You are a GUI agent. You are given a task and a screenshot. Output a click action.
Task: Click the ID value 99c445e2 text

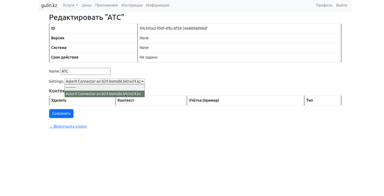tap(173, 28)
